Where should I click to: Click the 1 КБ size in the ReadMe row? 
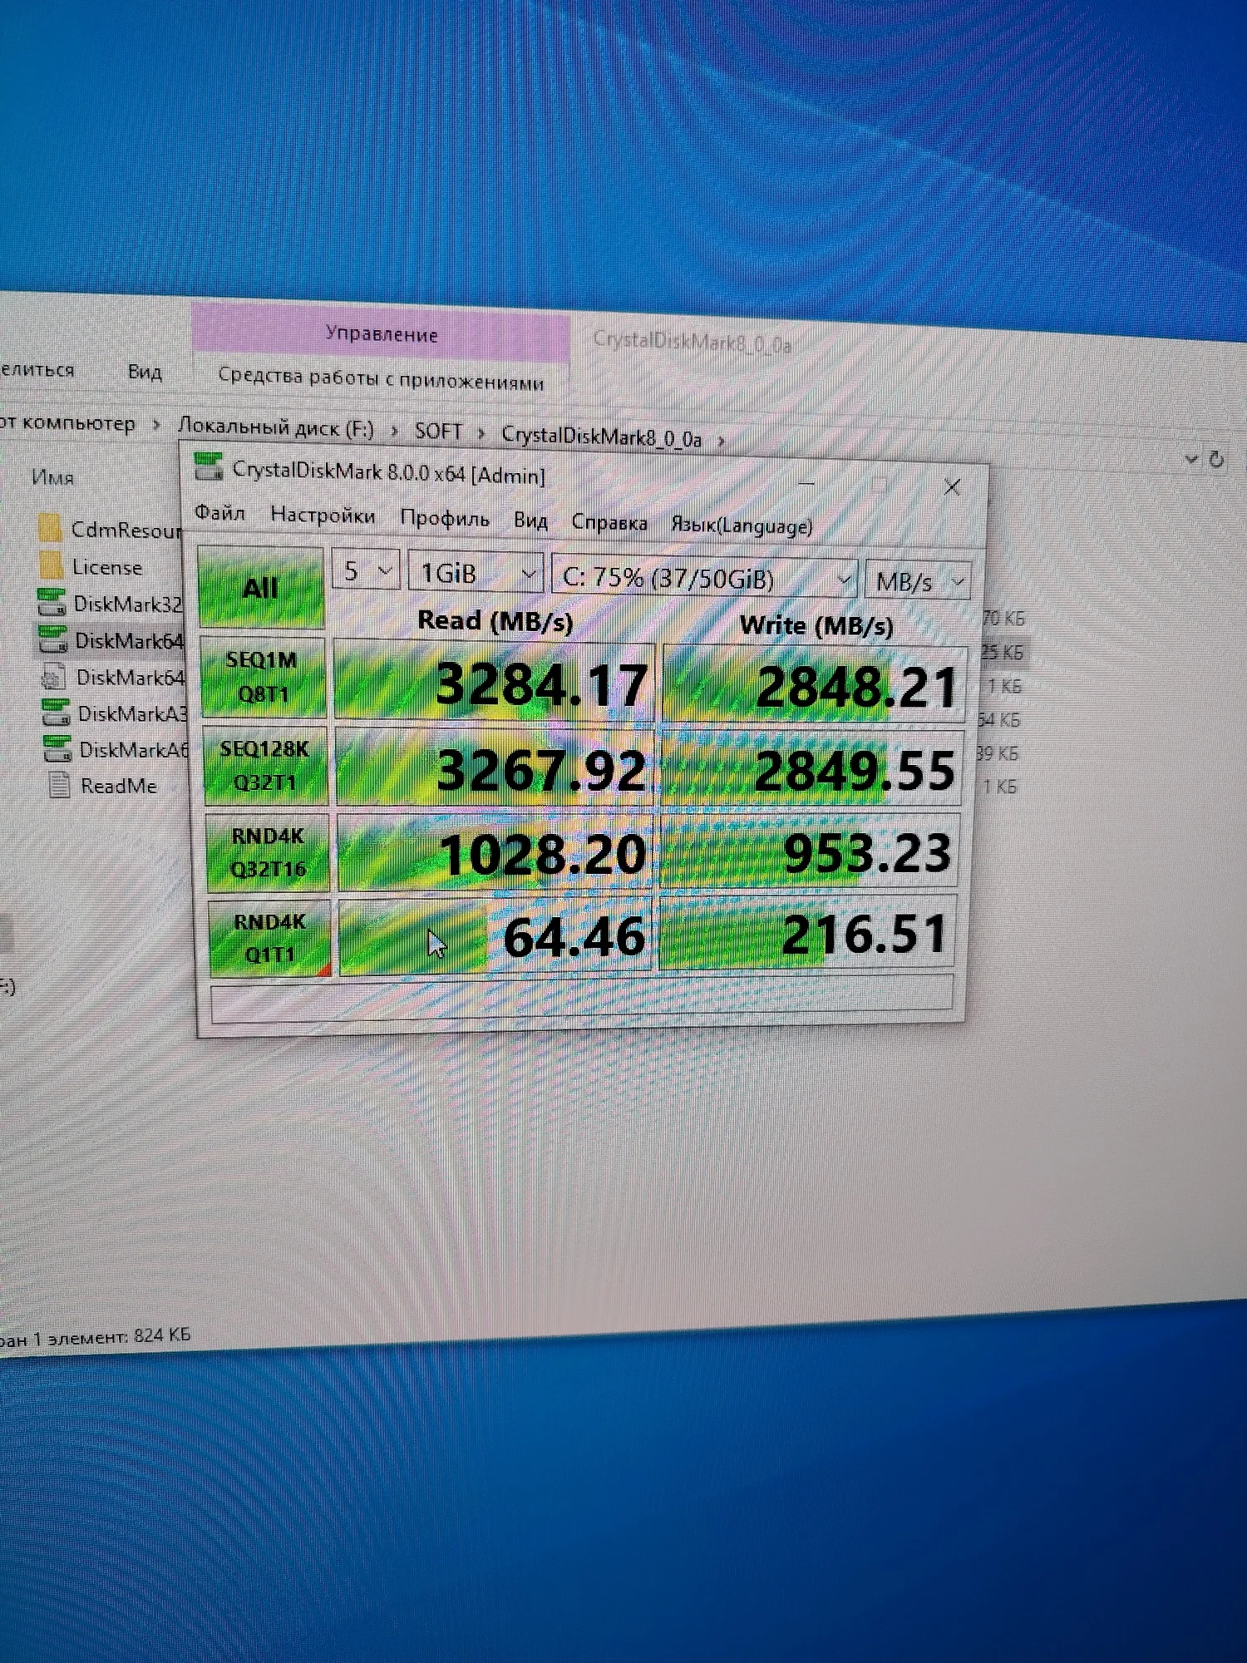tap(1000, 787)
